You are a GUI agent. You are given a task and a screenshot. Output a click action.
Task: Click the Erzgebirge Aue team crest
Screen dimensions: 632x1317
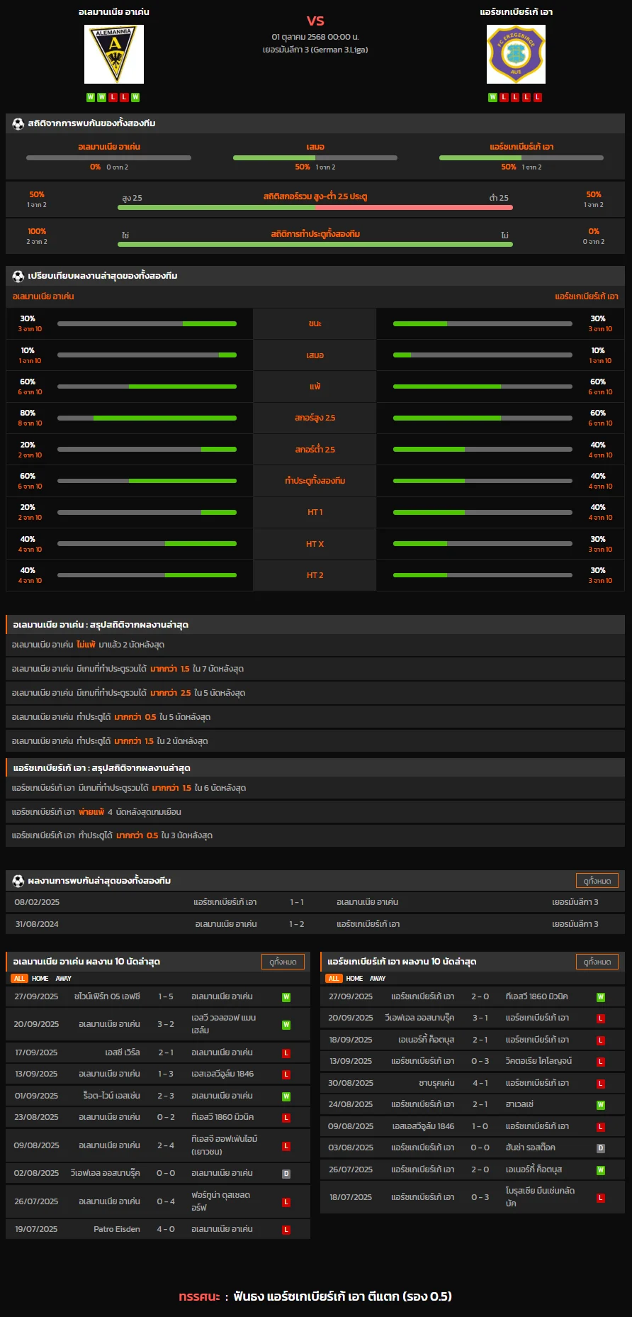tap(516, 55)
